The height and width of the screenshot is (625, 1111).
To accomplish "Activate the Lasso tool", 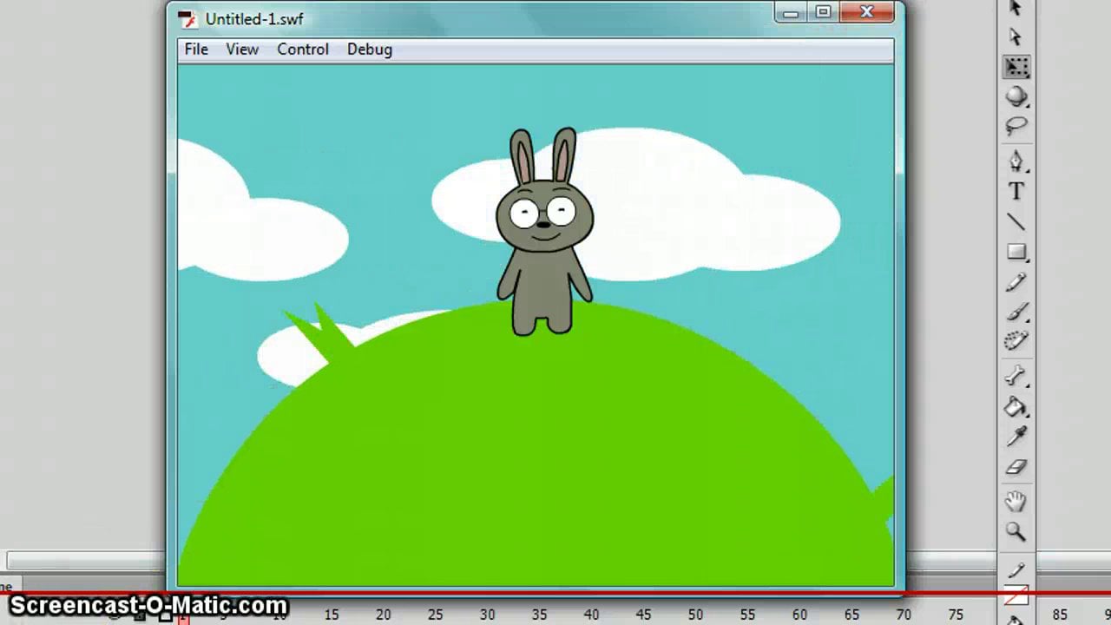I will (x=1016, y=126).
